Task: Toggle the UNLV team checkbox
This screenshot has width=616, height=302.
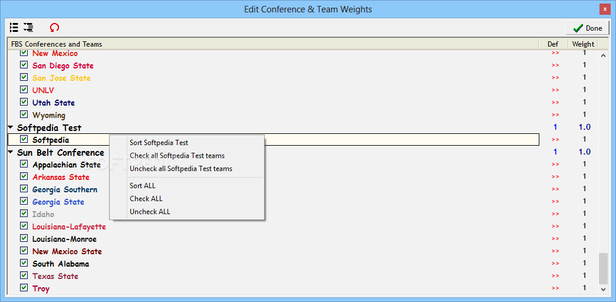Action: 24,90
